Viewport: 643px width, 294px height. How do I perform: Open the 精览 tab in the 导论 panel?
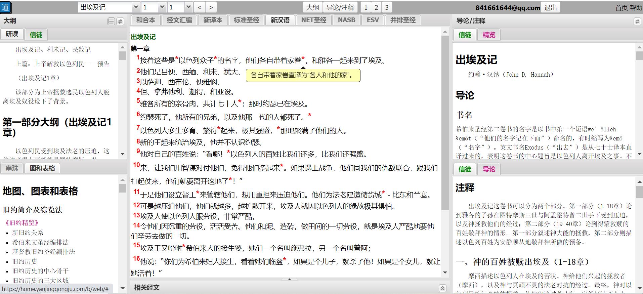pos(489,35)
